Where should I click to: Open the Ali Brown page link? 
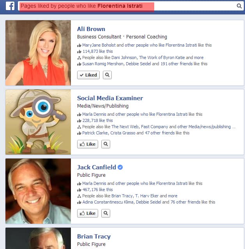(x=91, y=29)
